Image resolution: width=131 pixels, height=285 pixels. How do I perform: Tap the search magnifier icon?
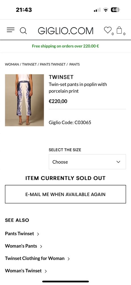[23, 31]
